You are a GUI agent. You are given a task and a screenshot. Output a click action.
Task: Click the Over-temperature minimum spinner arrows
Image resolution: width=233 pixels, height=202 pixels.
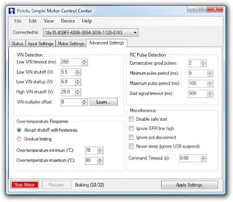100,151
